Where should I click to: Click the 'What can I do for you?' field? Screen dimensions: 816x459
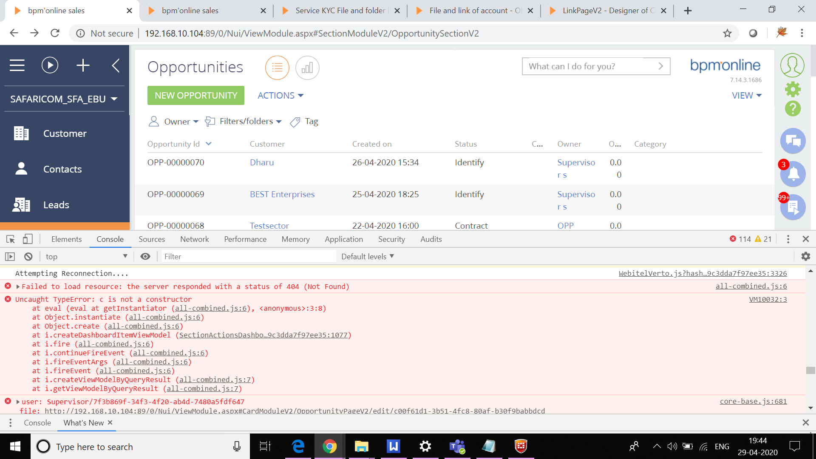click(596, 66)
